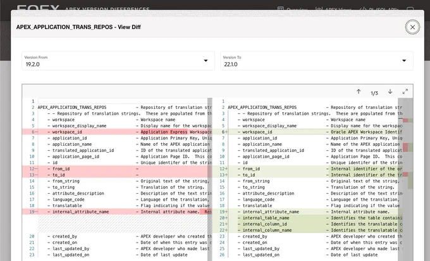Open the Version To dropdown
The image size is (430, 261).
(x=317, y=61)
